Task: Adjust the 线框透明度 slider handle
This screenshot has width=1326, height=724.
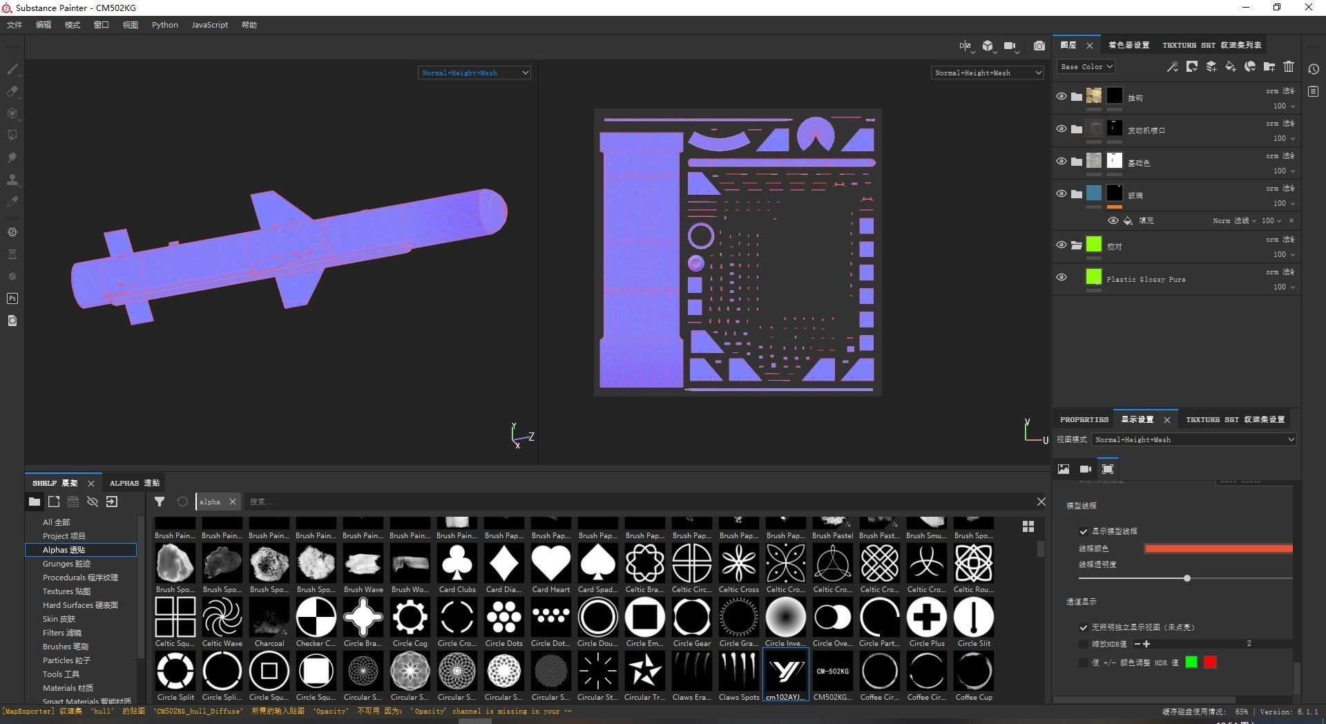Action: coord(1187,578)
